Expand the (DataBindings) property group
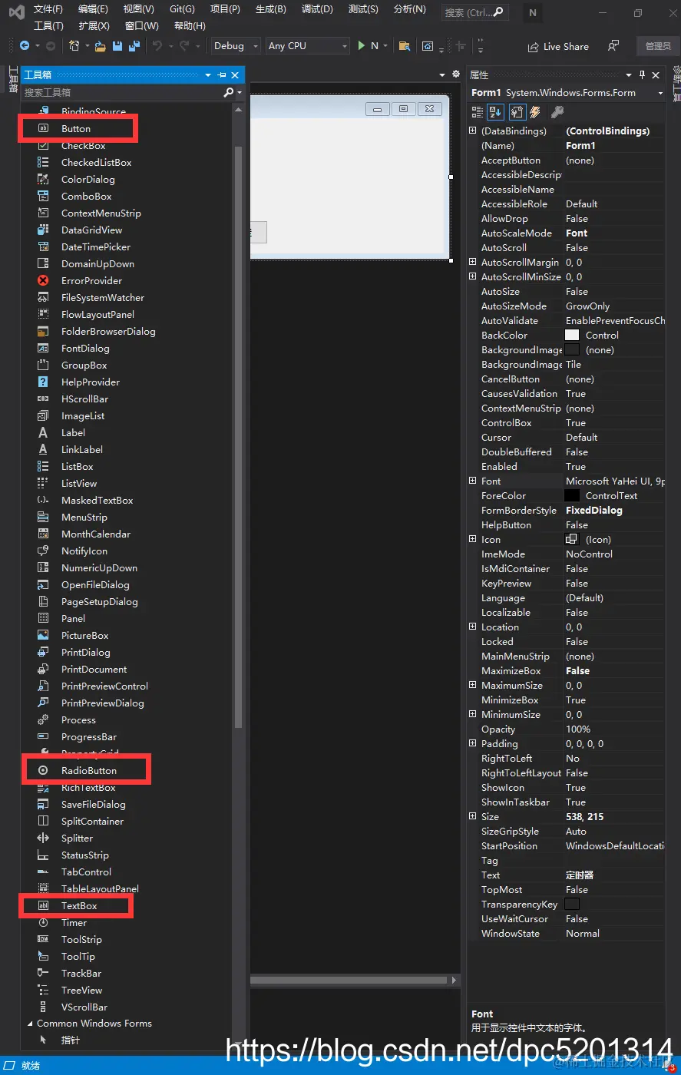 click(473, 131)
